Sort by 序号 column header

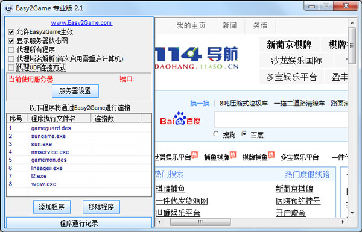[x=17, y=118]
